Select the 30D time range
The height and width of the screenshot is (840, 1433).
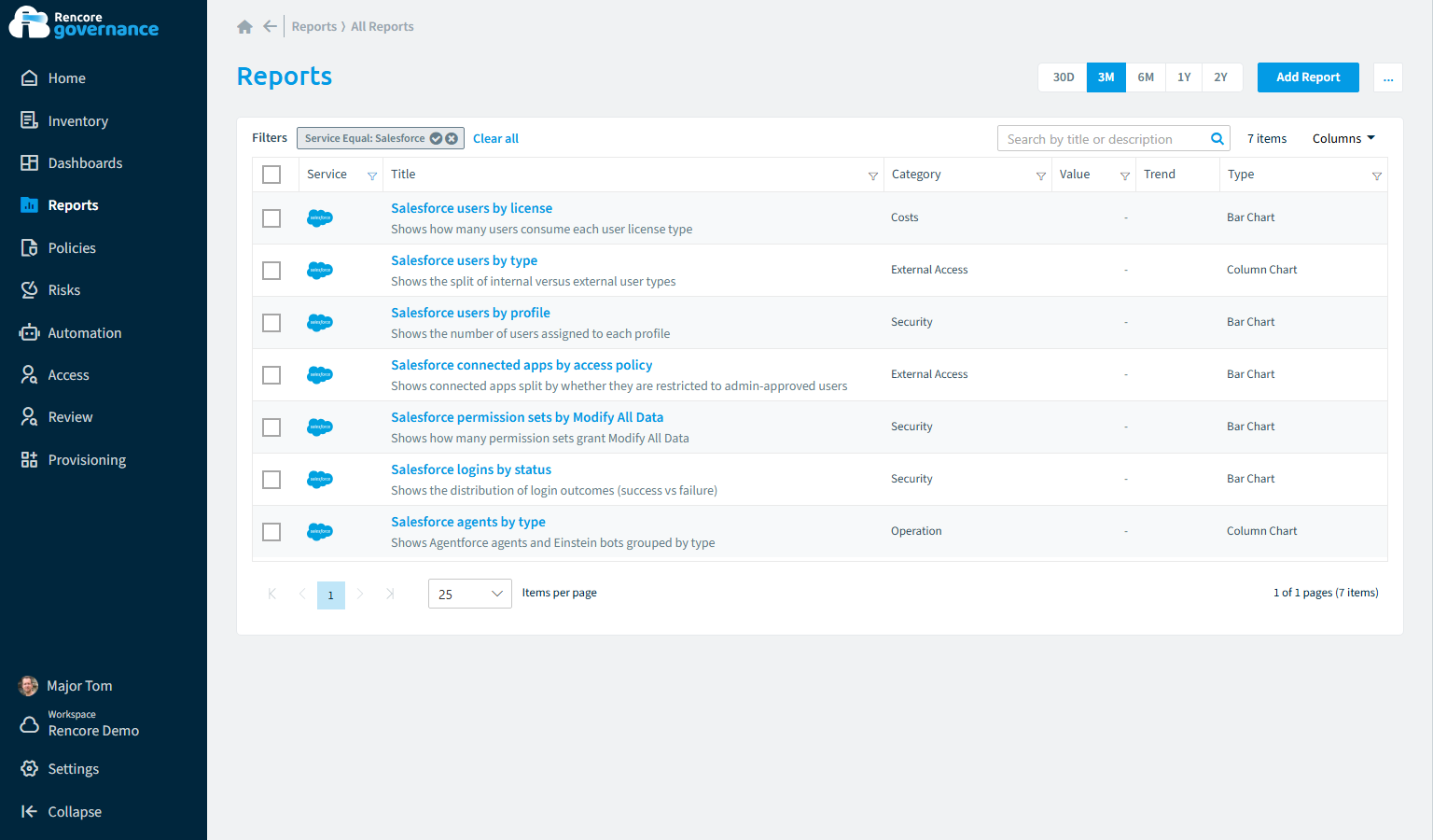point(1064,77)
